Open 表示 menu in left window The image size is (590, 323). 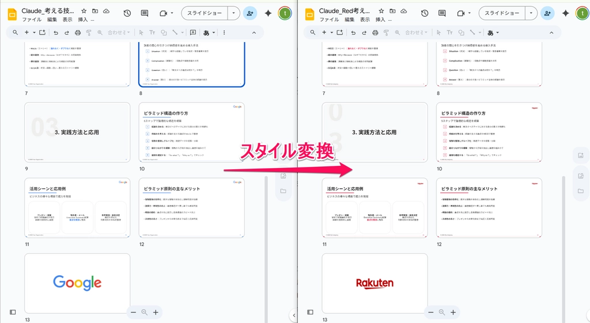coord(67,20)
